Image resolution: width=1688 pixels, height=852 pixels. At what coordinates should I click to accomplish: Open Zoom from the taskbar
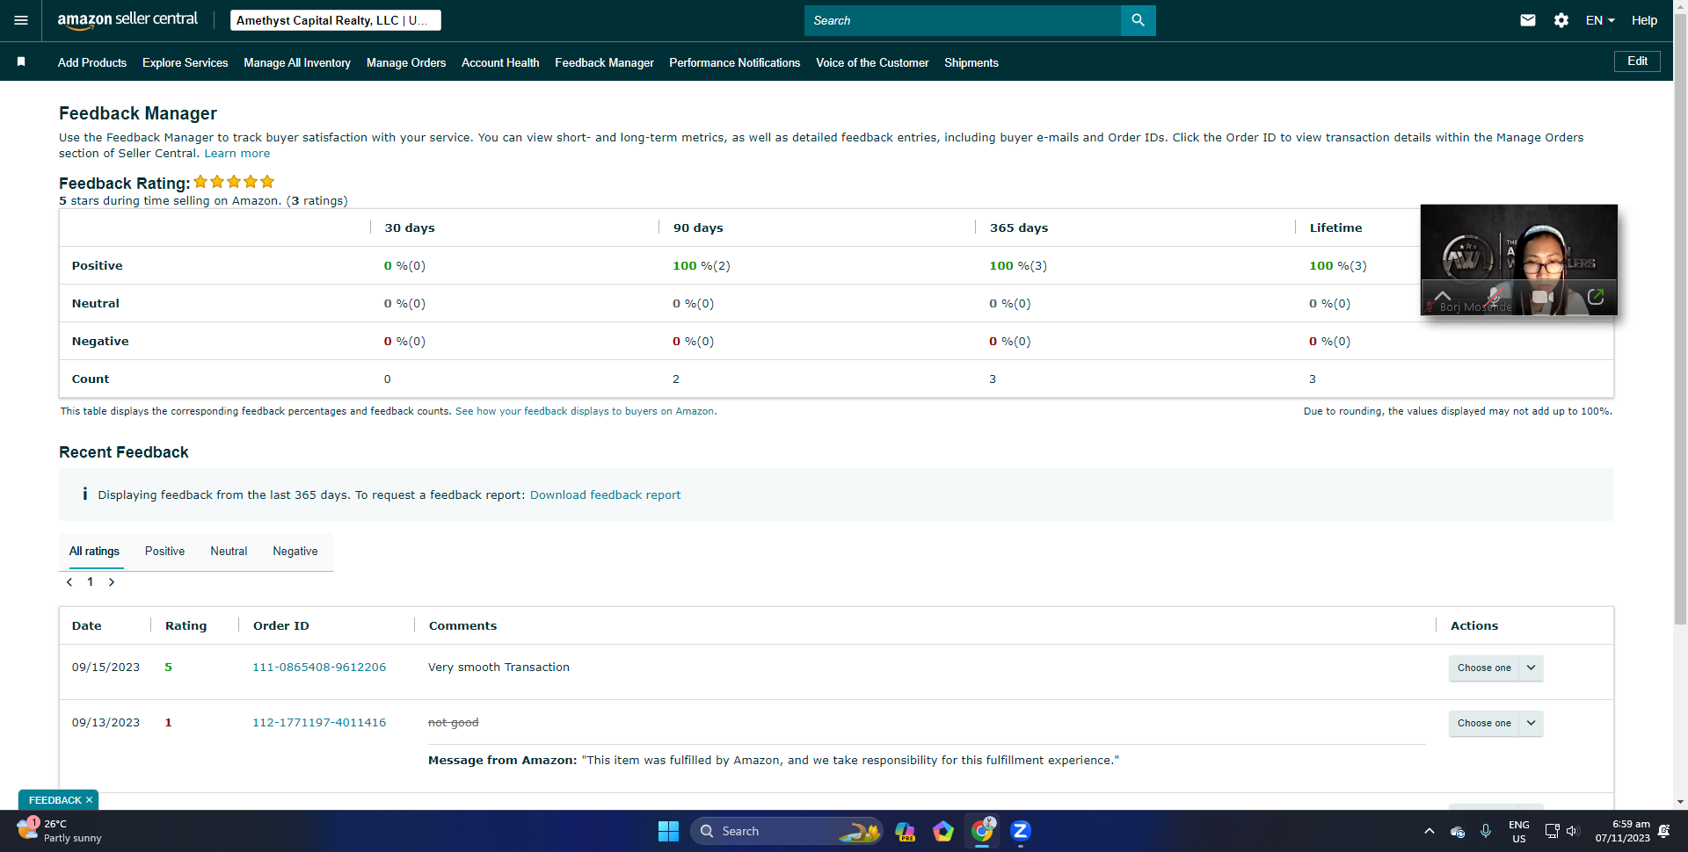click(x=1021, y=831)
